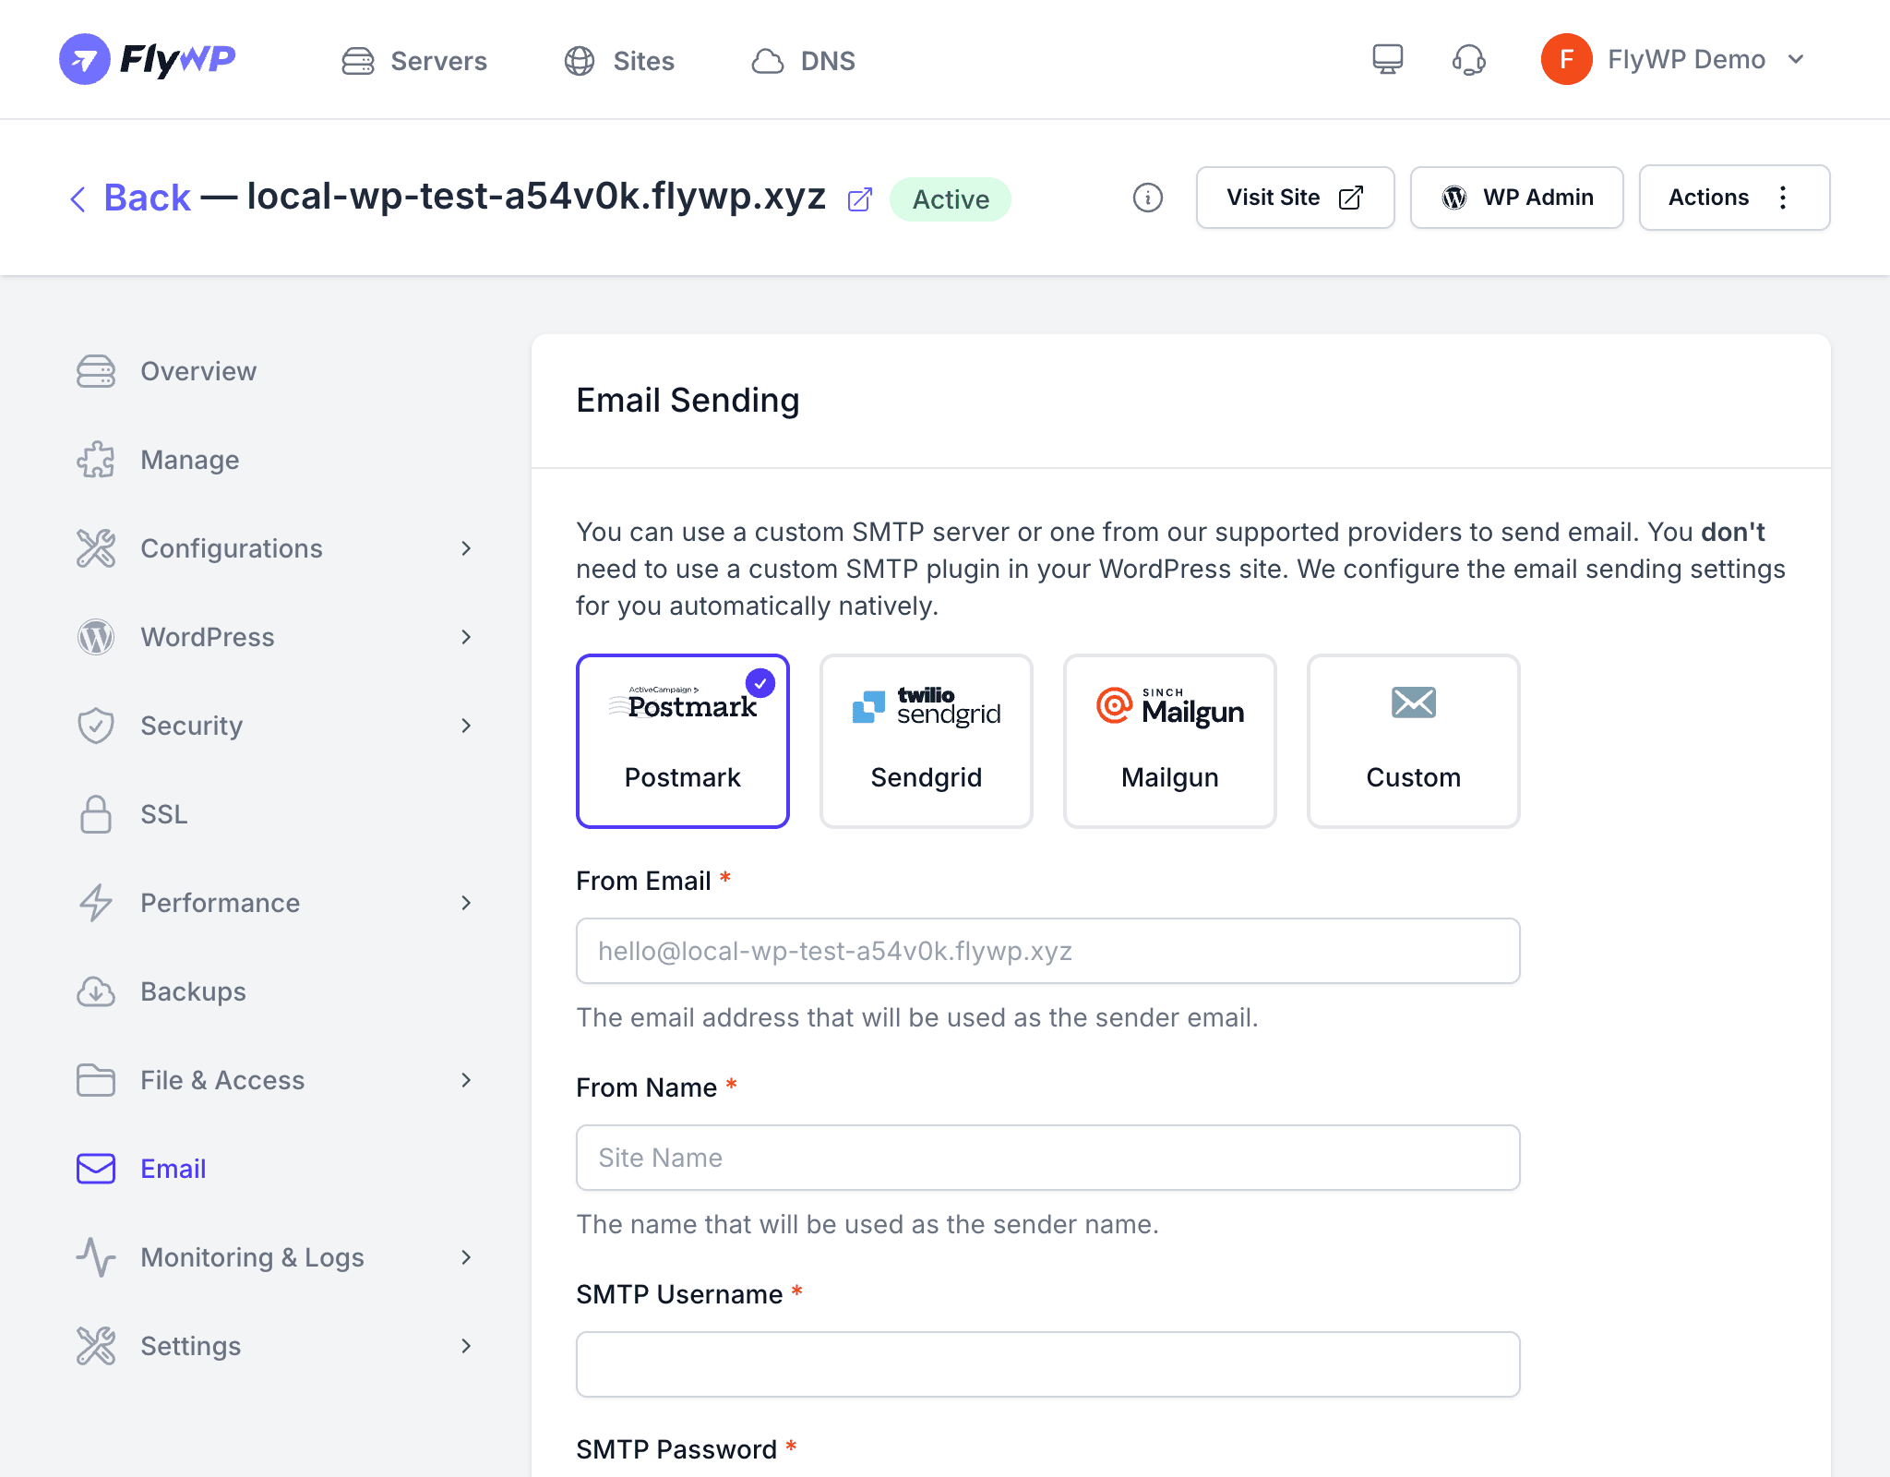
Task: Go back using the Back link
Action: tap(131, 198)
